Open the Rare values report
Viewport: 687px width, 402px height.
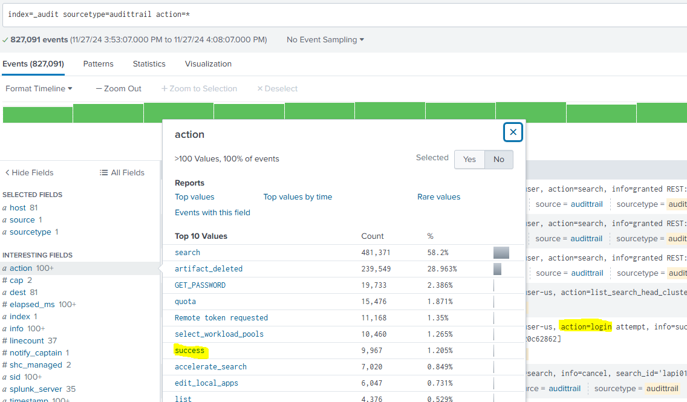coord(438,197)
